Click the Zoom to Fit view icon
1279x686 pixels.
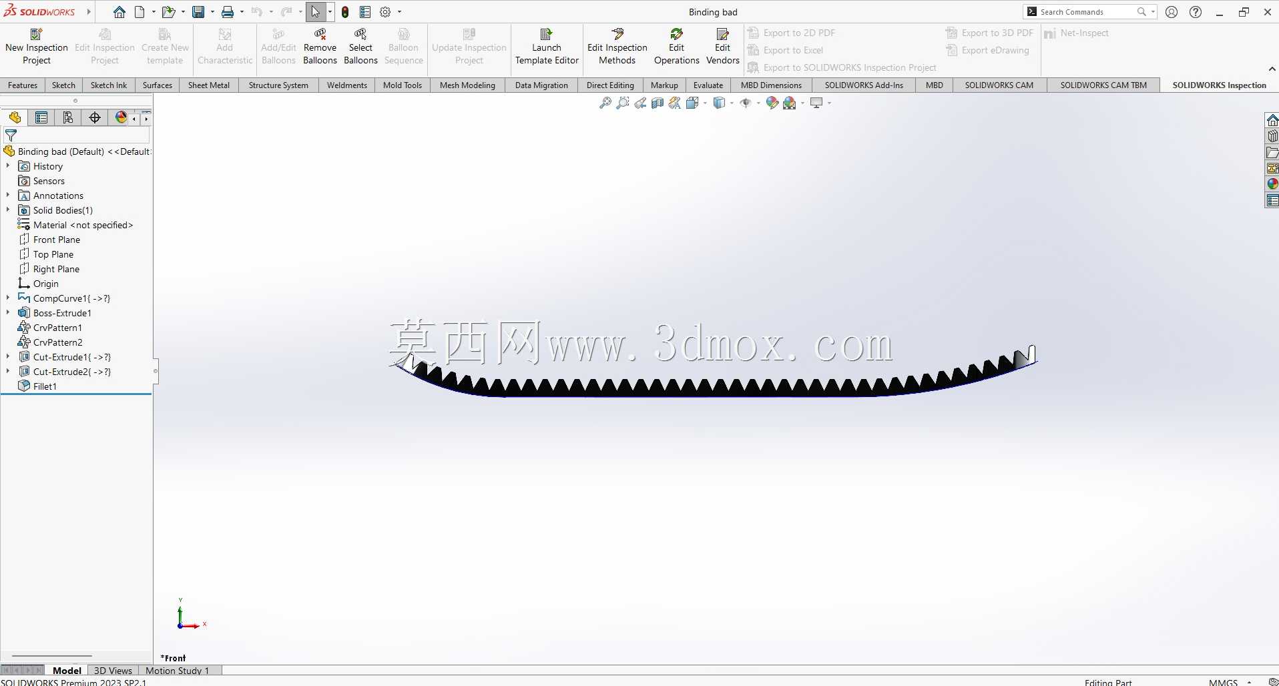(x=605, y=103)
